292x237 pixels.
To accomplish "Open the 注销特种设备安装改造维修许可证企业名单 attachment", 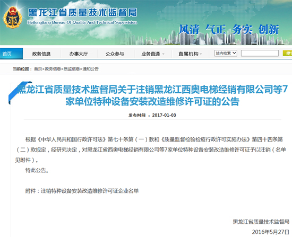I will point(90,191).
